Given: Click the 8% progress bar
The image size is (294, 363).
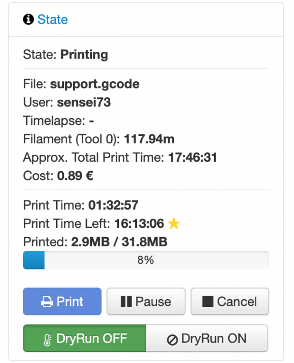Looking at the screenshot, I should click(146, 260).
